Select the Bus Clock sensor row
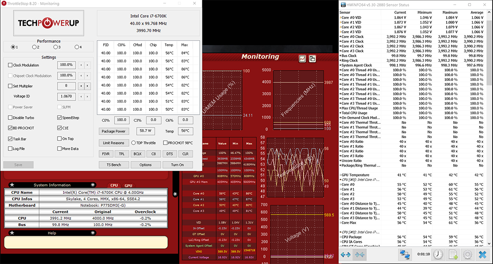The height and width of the screenshot is (264, 493). 411,56
